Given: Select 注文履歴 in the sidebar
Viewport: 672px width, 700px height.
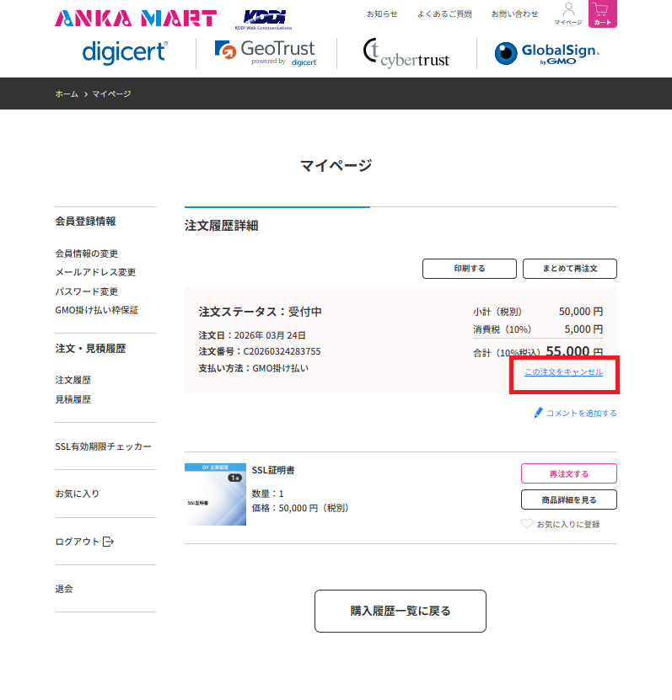Looking at the screenshot, I should 73,380.
